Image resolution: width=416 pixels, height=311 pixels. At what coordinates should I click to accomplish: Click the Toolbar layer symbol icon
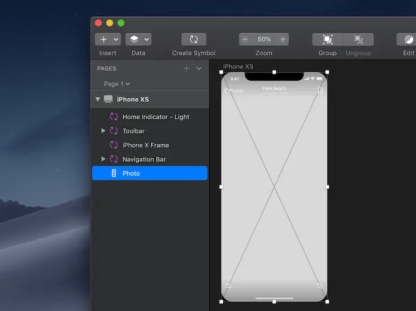pos(114,131)
